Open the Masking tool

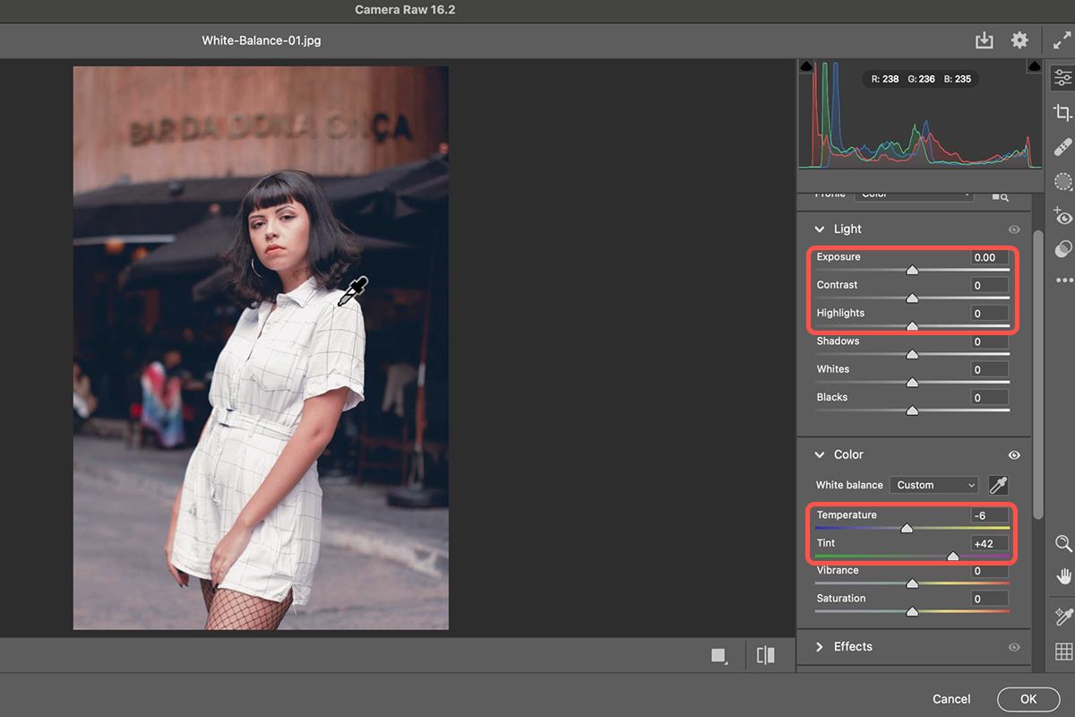coord(1062,181)
